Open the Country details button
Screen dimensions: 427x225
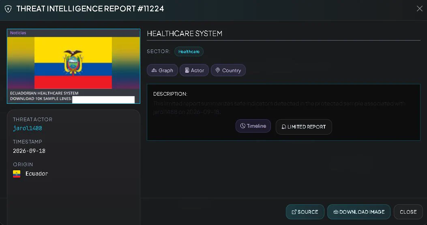point(228,70)
